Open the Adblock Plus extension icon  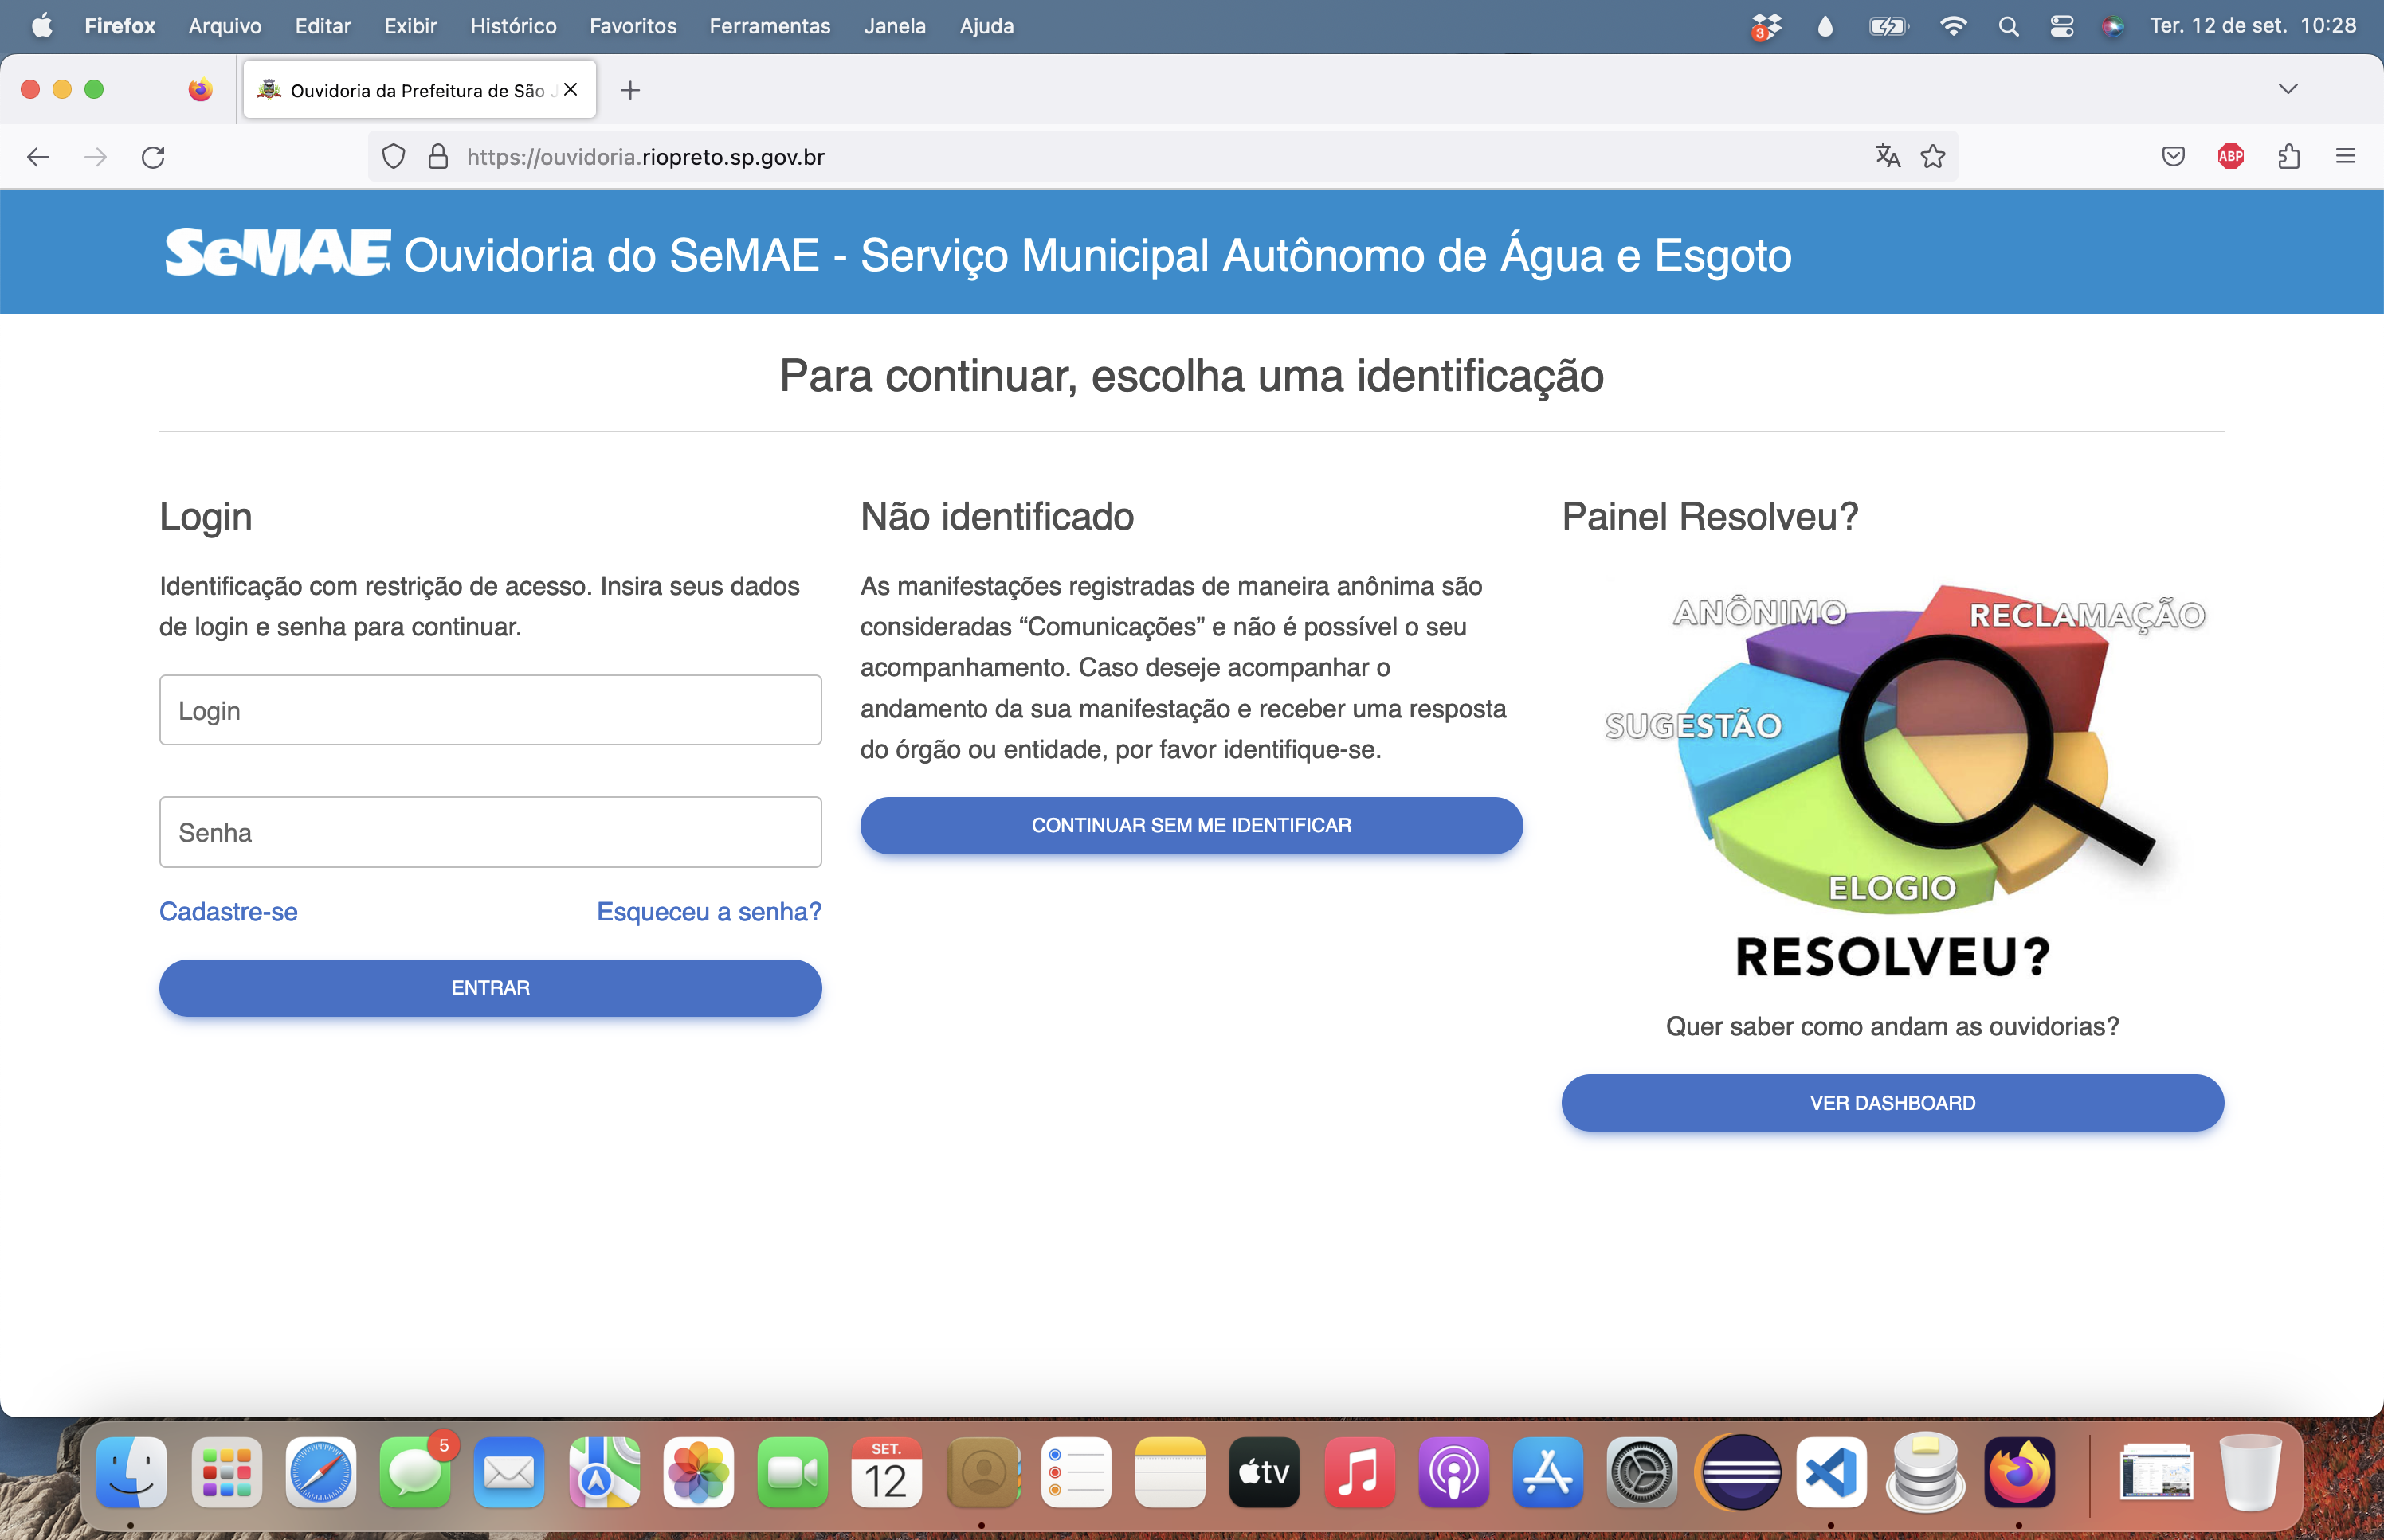pos(2230,157)
